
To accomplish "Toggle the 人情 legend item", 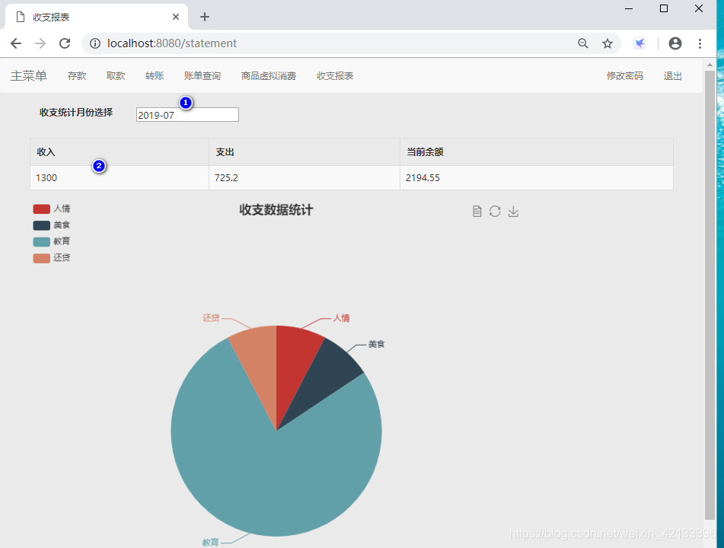I will (51, 209).
